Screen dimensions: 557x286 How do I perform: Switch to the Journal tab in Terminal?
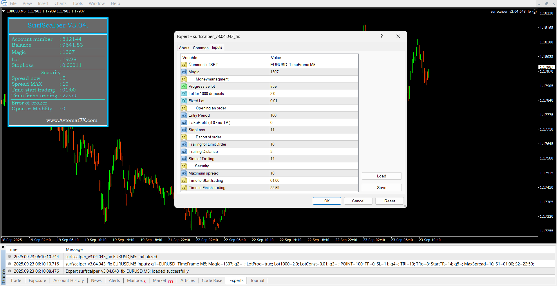257,280
